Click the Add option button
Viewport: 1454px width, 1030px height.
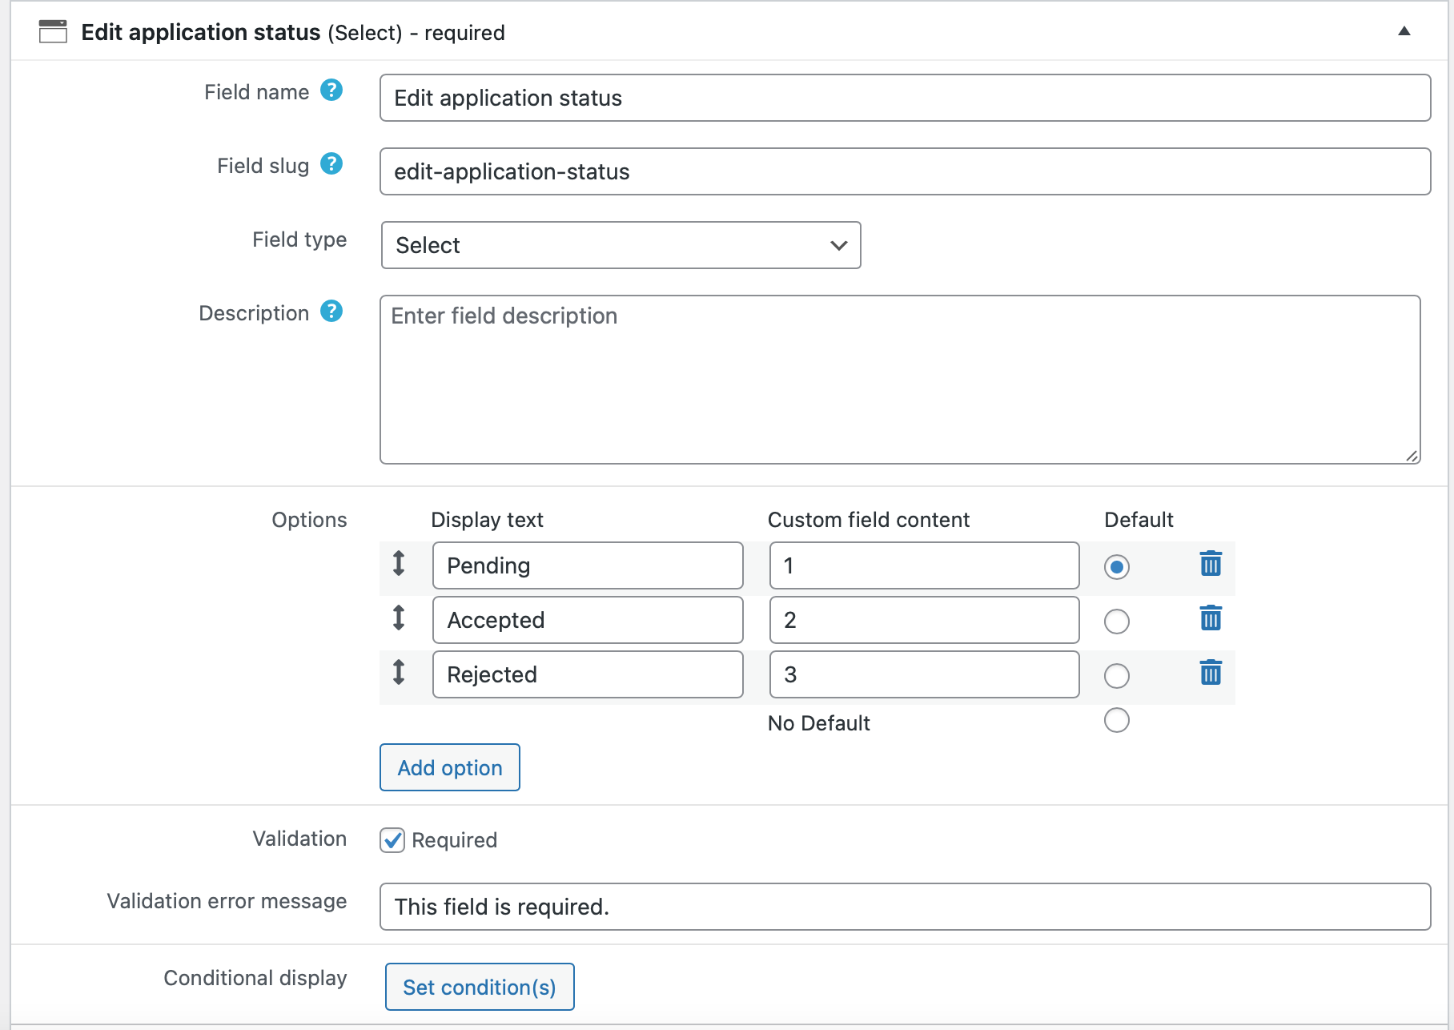[x=450, y=767]
